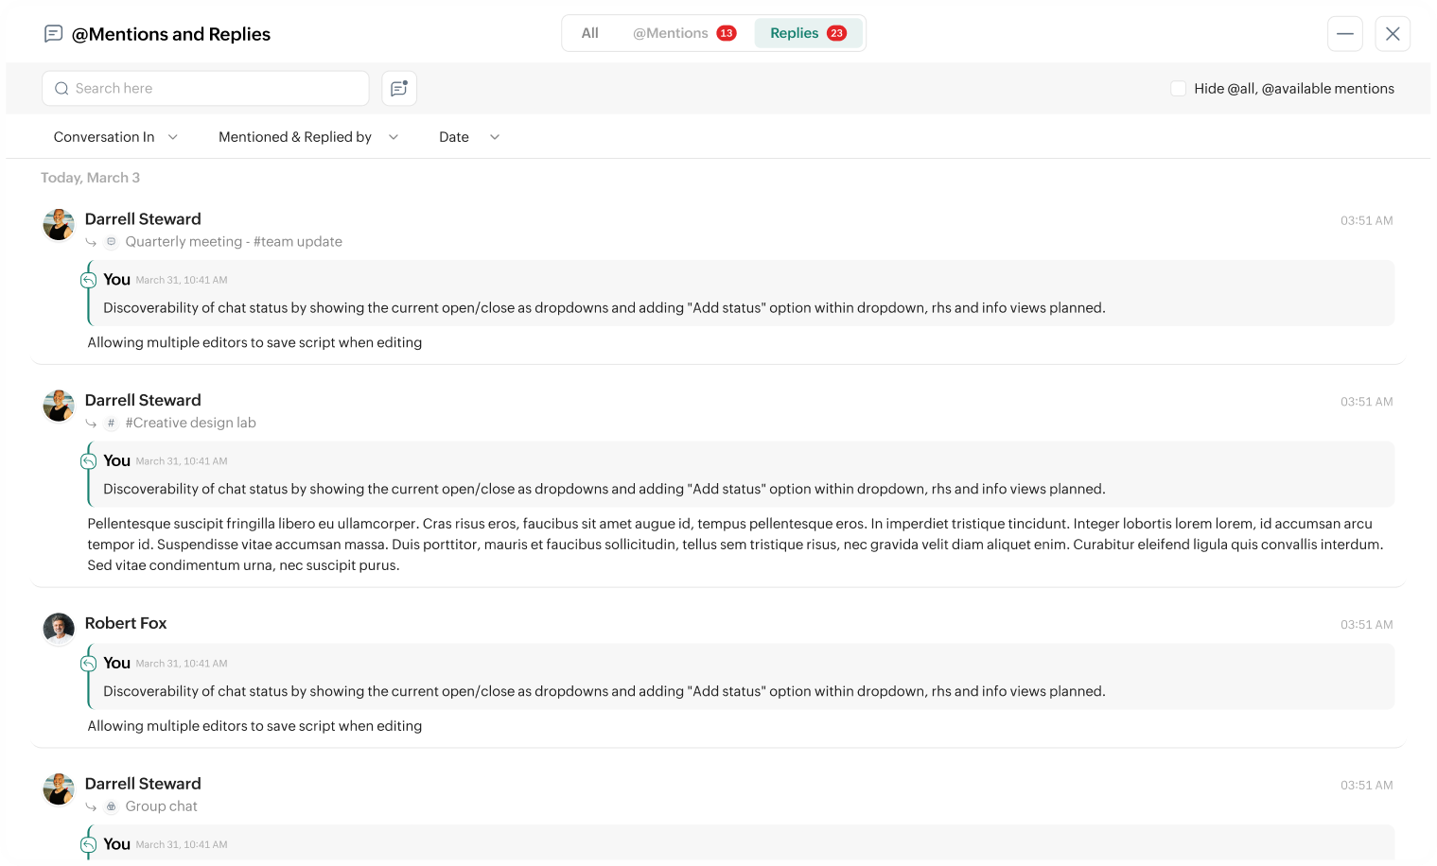The height and width of the screenshot is (866, 1437).
Task: Switch to the All tab
Action: coord(589,33)
